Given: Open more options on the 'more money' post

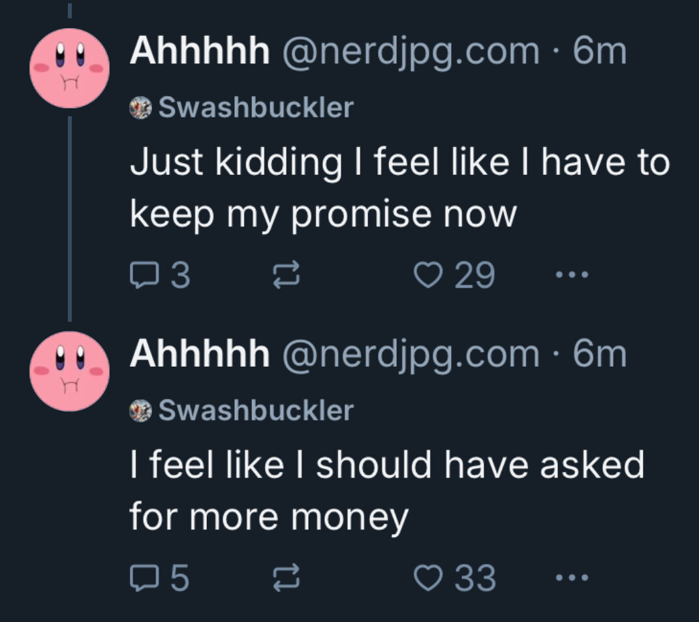Looking at the screenshot, I should click(x=572, y=578).
